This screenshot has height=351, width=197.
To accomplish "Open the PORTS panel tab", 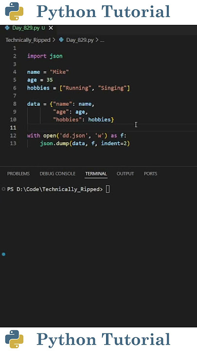I will pyautogui.click(x=150, y=174).
